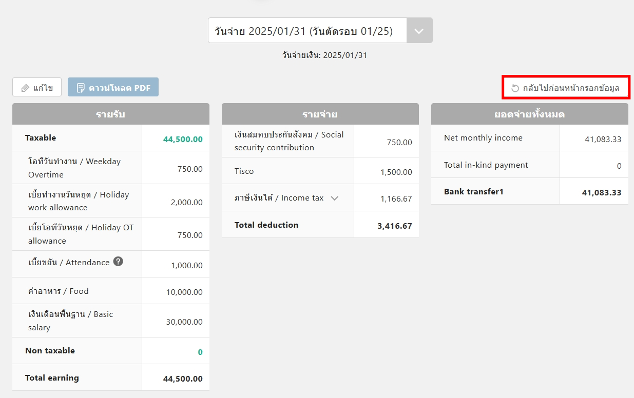This screenshot has width=634, height=398.
Task: Click the วันจ่าย 2025/01/31 selection field
Action: pos(307,31)
